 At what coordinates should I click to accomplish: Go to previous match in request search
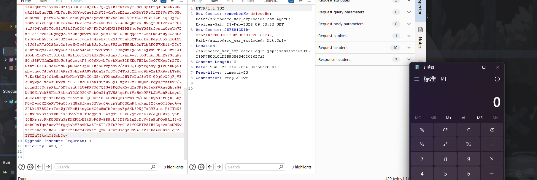tap(39, 167)
